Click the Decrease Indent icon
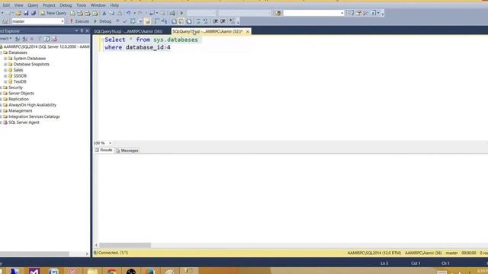488x274 pixels. tap(215, 21)
